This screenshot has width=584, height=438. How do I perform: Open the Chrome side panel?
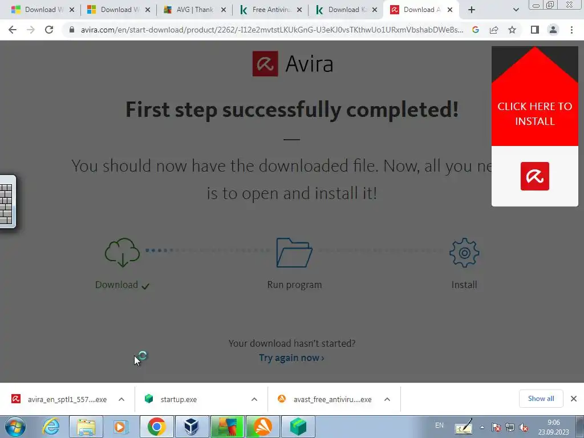click(x=535, y=30)
